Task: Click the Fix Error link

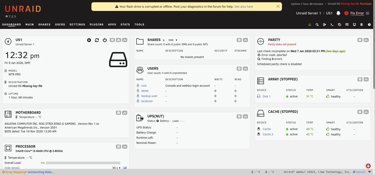Action: click(357, 13)
